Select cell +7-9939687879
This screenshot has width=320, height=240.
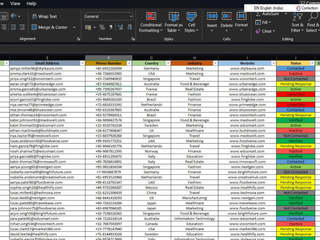(x=108, y=172)
